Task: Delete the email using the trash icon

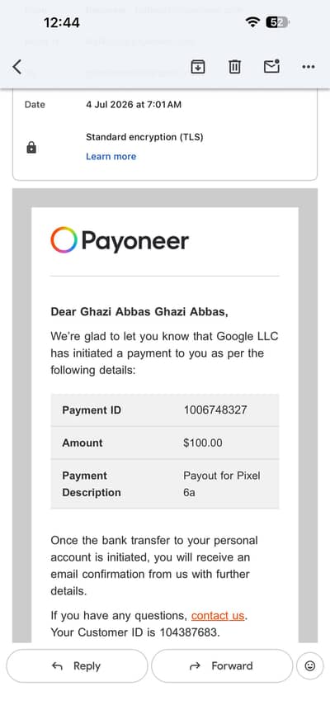Action: [234, 67]
